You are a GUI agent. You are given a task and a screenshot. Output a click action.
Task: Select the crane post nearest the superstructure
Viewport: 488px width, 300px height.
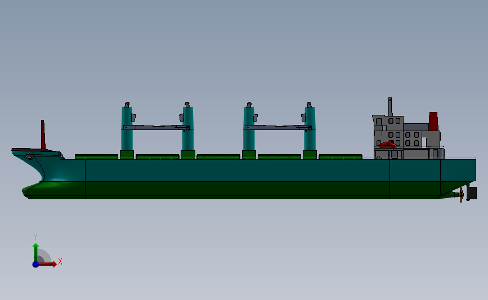(310, 129)
